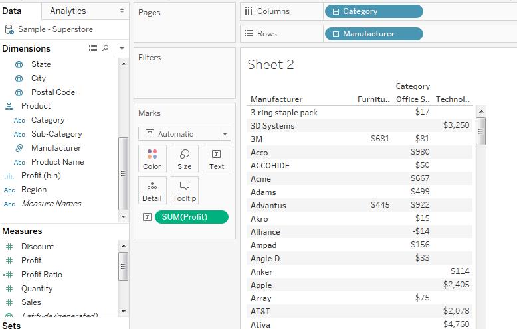Click the view data grid icon in Dimensions
The width and height of the screenshot is (517, 329).
click(x=93, y=48)
